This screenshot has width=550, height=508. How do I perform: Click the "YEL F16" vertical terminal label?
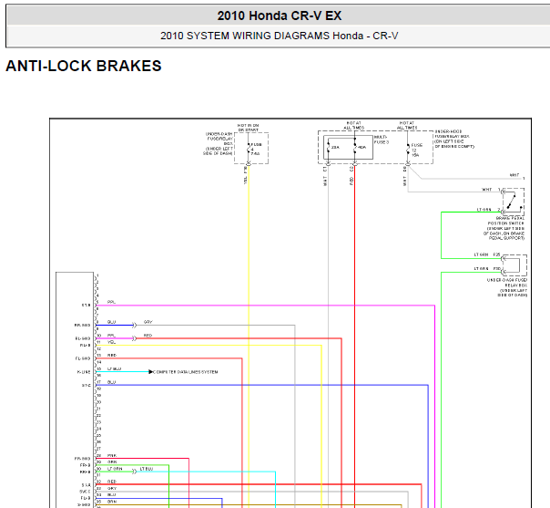pyautogui.click(x=245, y=175)
